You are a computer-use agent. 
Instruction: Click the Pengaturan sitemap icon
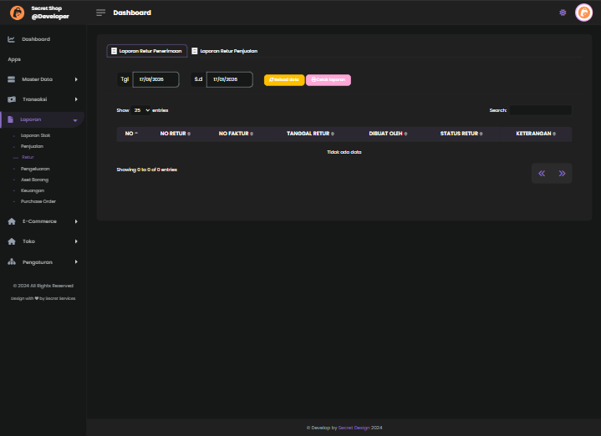pyautogui.click(x=12, y=261)
